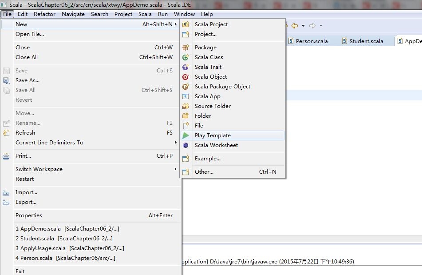422x275 pixels.
Task: Click the Refresh icon in File menu
Action: point(6,133)
